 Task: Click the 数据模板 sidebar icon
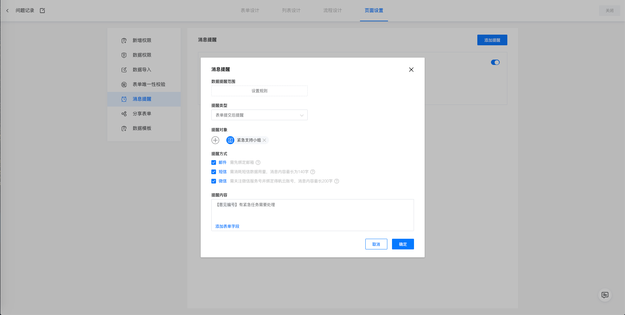coord(124,129)
